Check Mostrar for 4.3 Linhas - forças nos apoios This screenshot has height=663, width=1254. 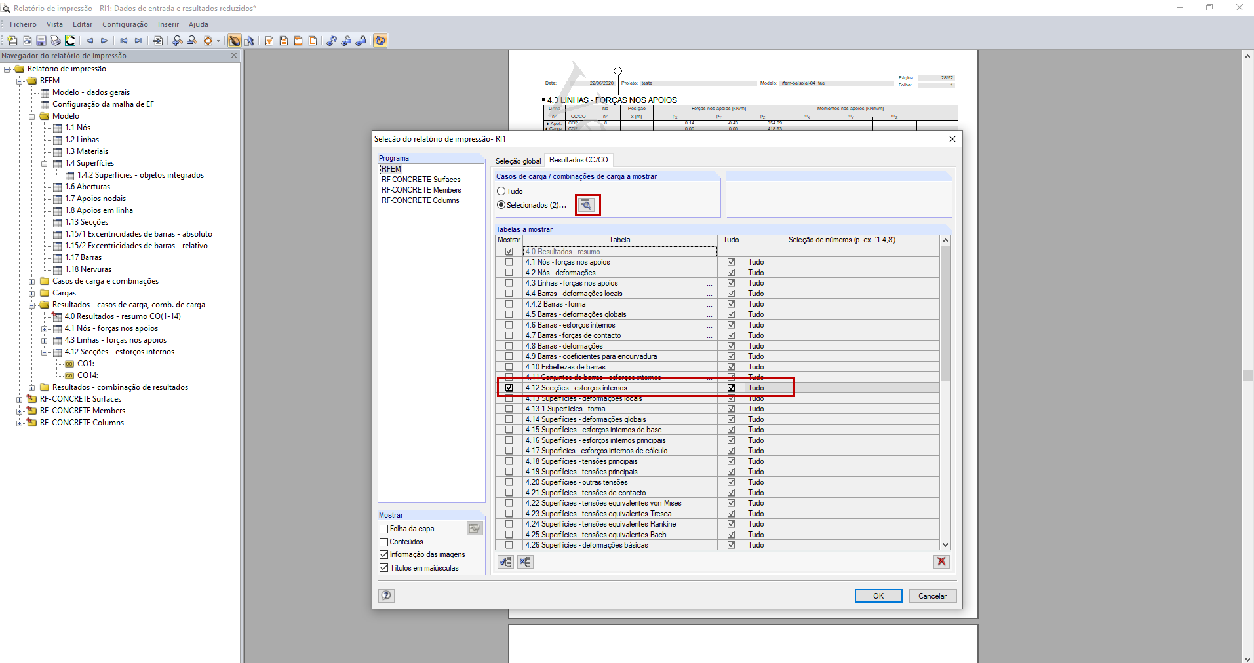click(x=509, y=283)
